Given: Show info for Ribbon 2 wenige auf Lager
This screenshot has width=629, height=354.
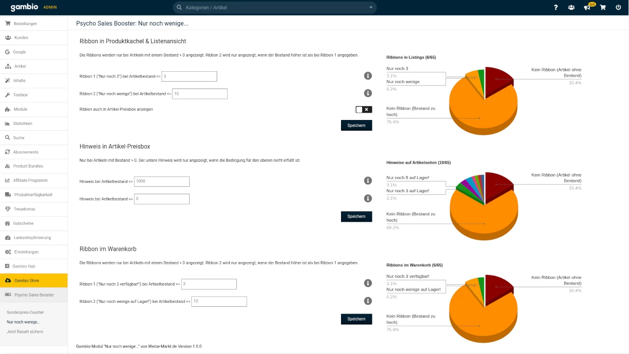Looking at the screenshot, I should [x=368, y=301].
